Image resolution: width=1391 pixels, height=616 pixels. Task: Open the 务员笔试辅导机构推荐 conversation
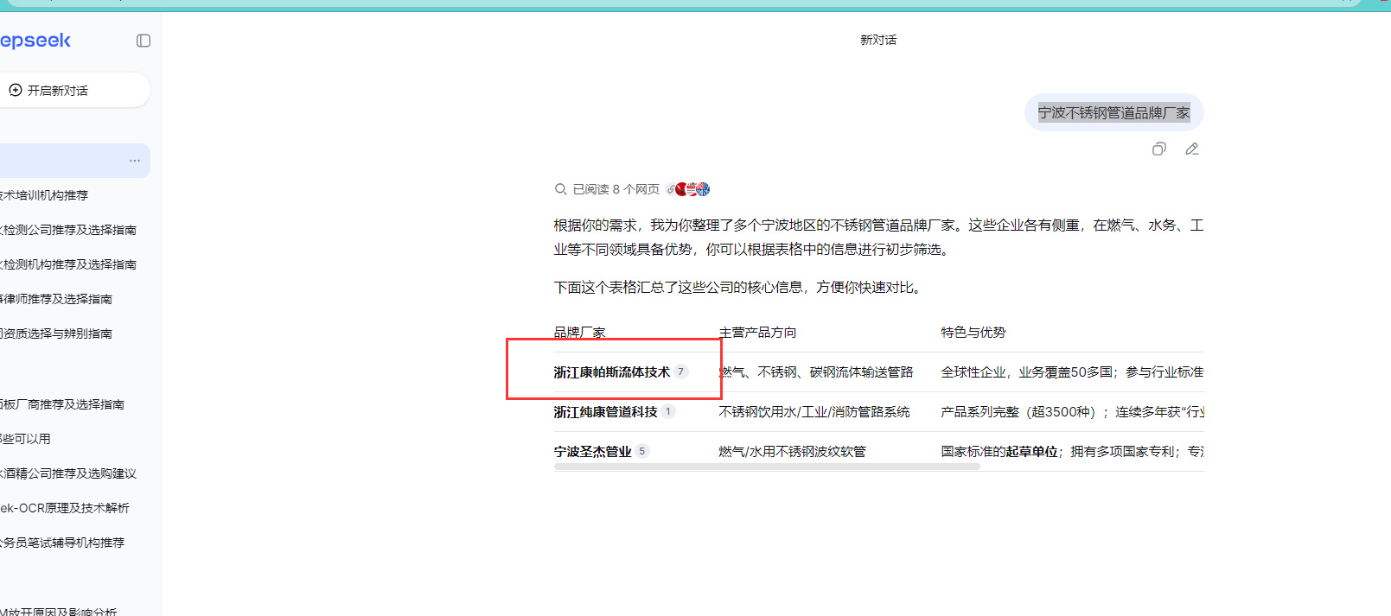coord(62,543)
